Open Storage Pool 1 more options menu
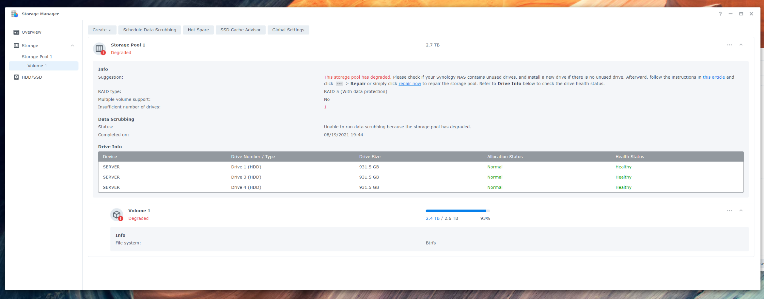The image size is (764, 299). (x=729, y=45)
